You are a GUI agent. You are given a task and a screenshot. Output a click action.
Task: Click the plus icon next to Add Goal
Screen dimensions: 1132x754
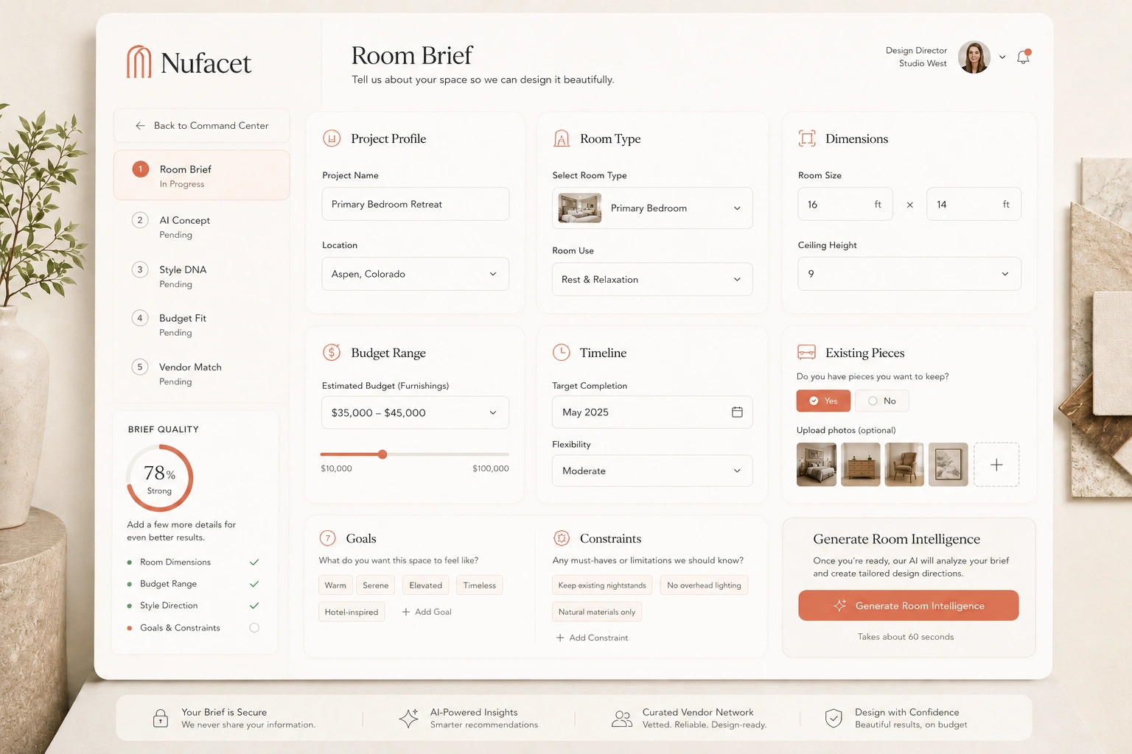coord(406,612)
